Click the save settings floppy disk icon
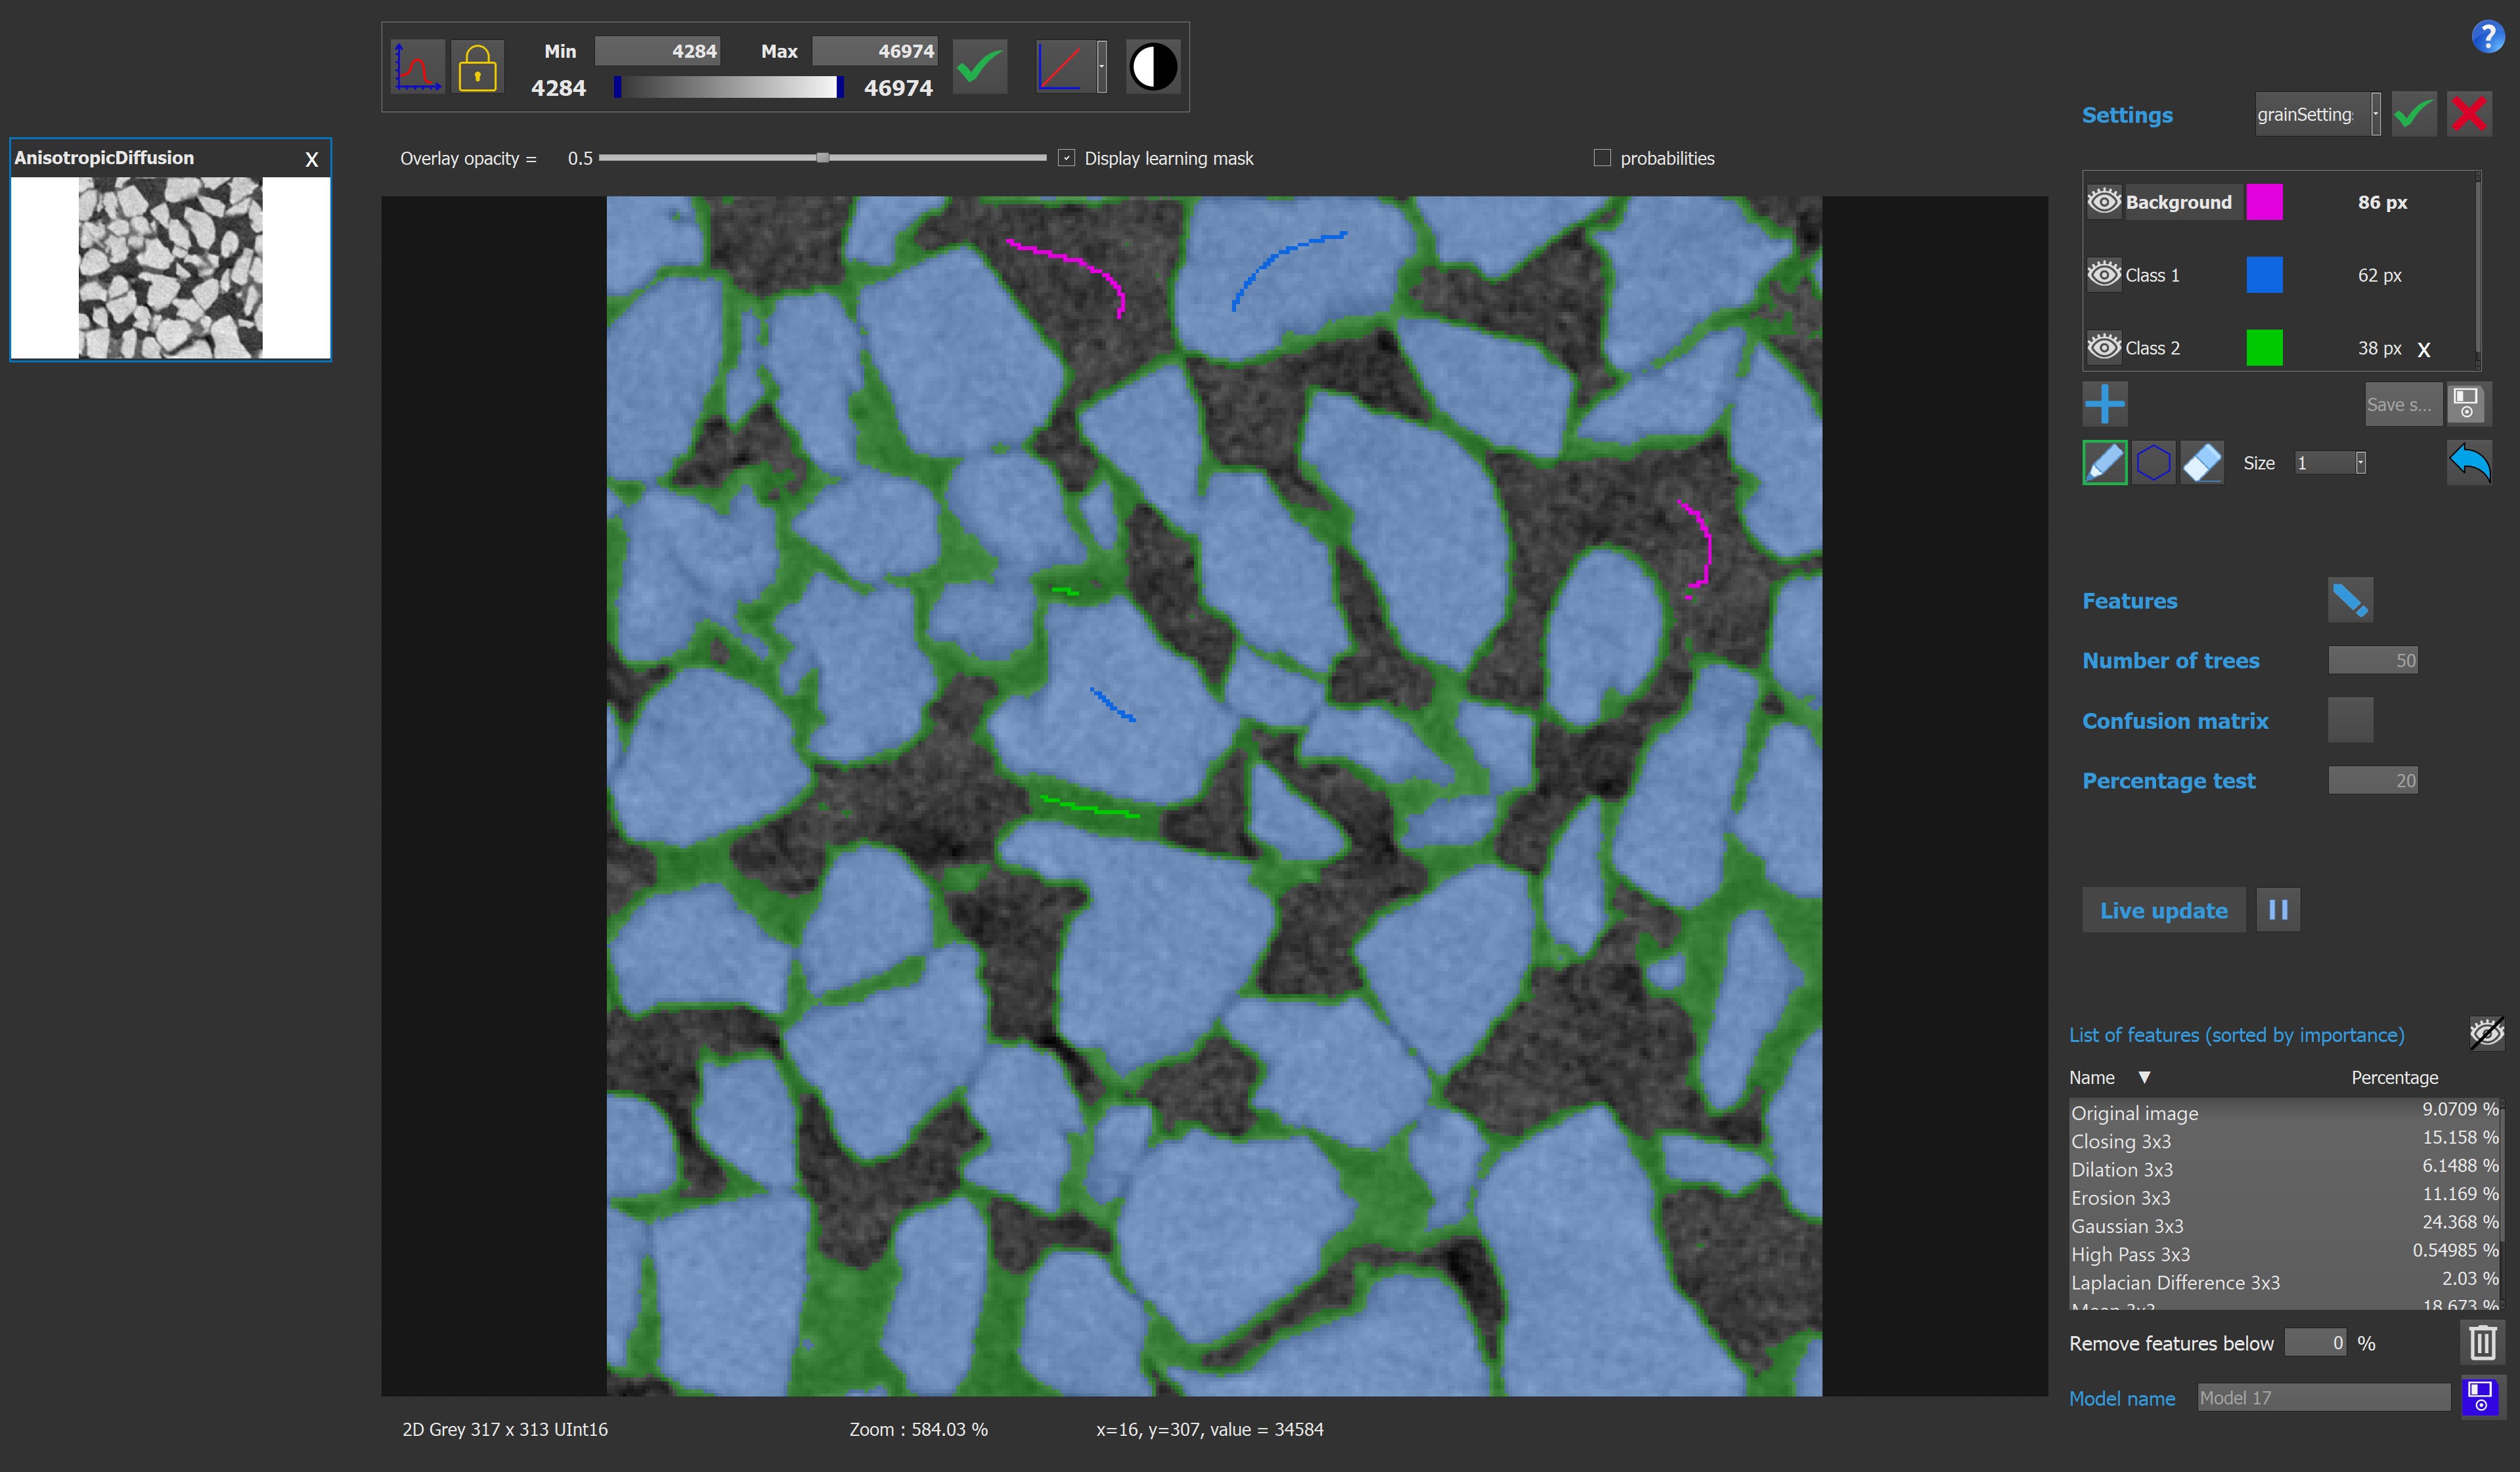Image resolution: width=2520 pixels, height=1472 pixels. pyautogui.click(x=2468, y=404)
